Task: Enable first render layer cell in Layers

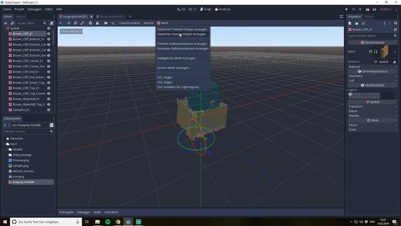Action: [x=350, y=94]
